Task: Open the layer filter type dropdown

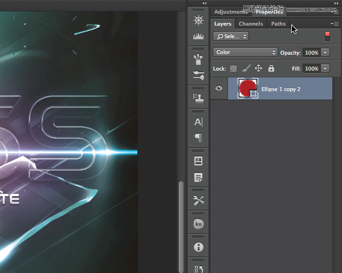Action: pyautogui.click(x=231, y=36)
